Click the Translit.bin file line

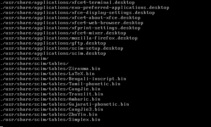pos(52,95)
